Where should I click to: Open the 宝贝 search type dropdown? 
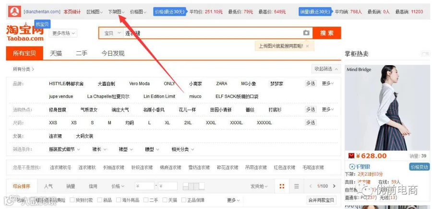(x=112, y=33)
